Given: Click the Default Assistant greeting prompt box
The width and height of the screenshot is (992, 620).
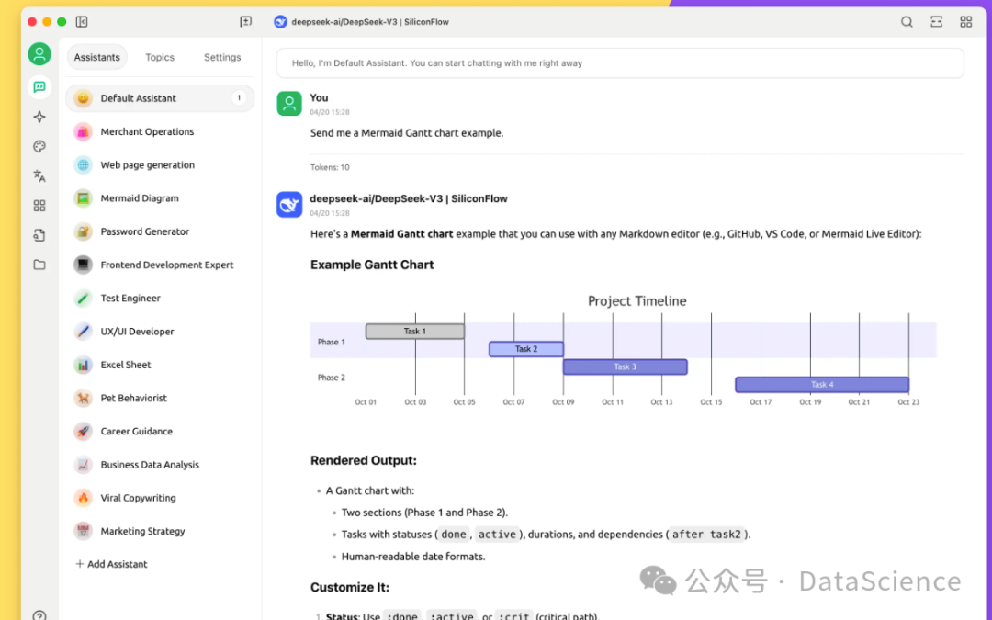Looking at the screenshot, I should point(620,63).
